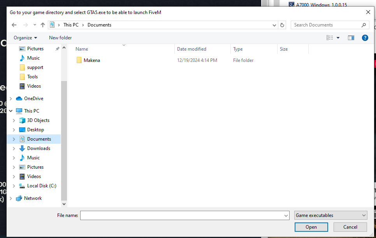Expand the Desktop node
This screenshot has width=376, height=238.
(x=14, y=130)
